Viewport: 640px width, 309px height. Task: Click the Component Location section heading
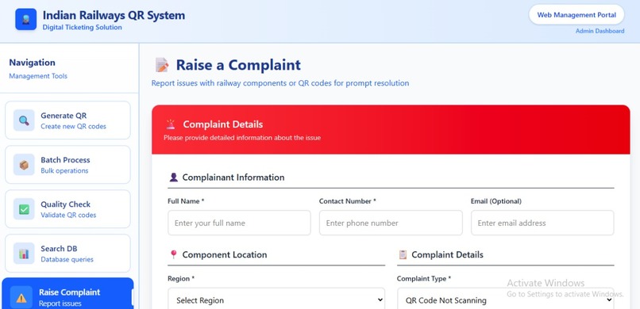pos(225,254)
